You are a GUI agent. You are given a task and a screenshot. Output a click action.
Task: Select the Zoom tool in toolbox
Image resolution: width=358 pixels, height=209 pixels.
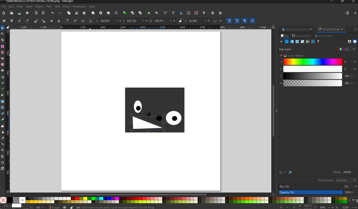3,163
